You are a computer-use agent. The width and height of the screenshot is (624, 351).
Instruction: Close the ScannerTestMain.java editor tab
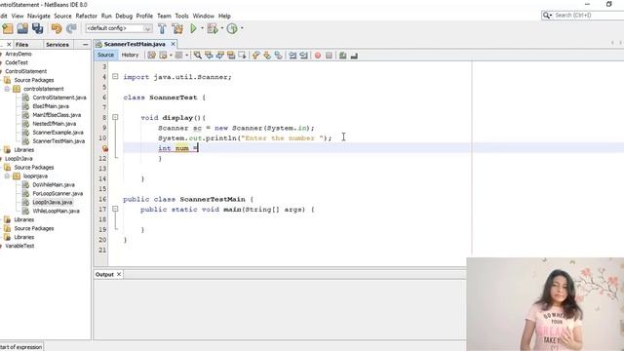point(173,44)
